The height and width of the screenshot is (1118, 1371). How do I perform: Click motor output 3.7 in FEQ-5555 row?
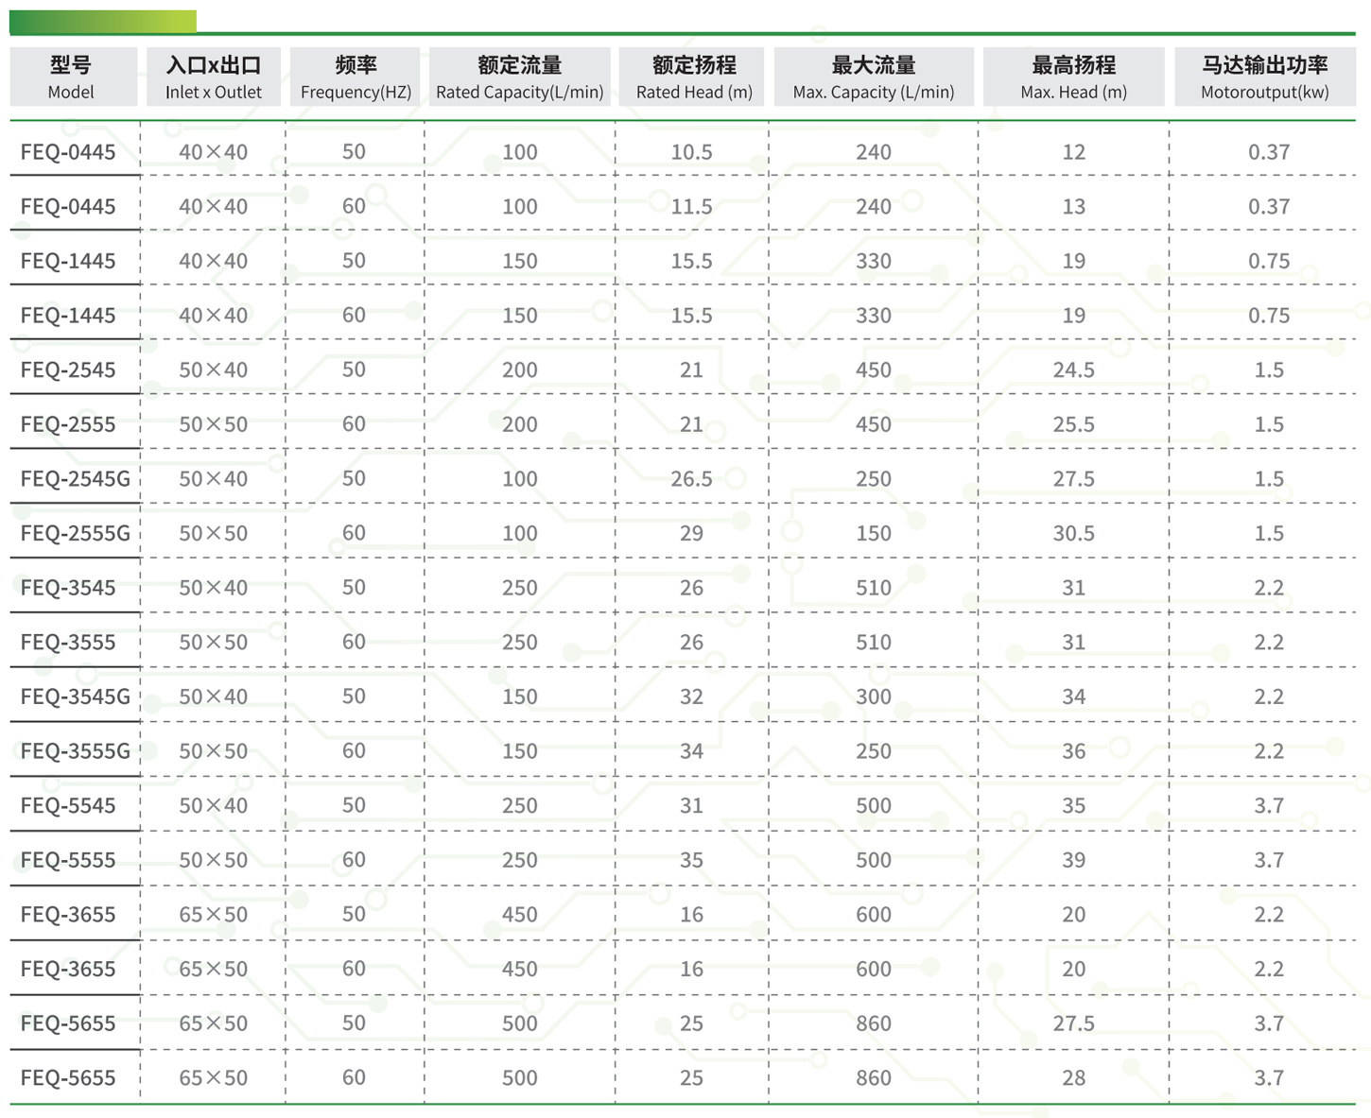1269,860
